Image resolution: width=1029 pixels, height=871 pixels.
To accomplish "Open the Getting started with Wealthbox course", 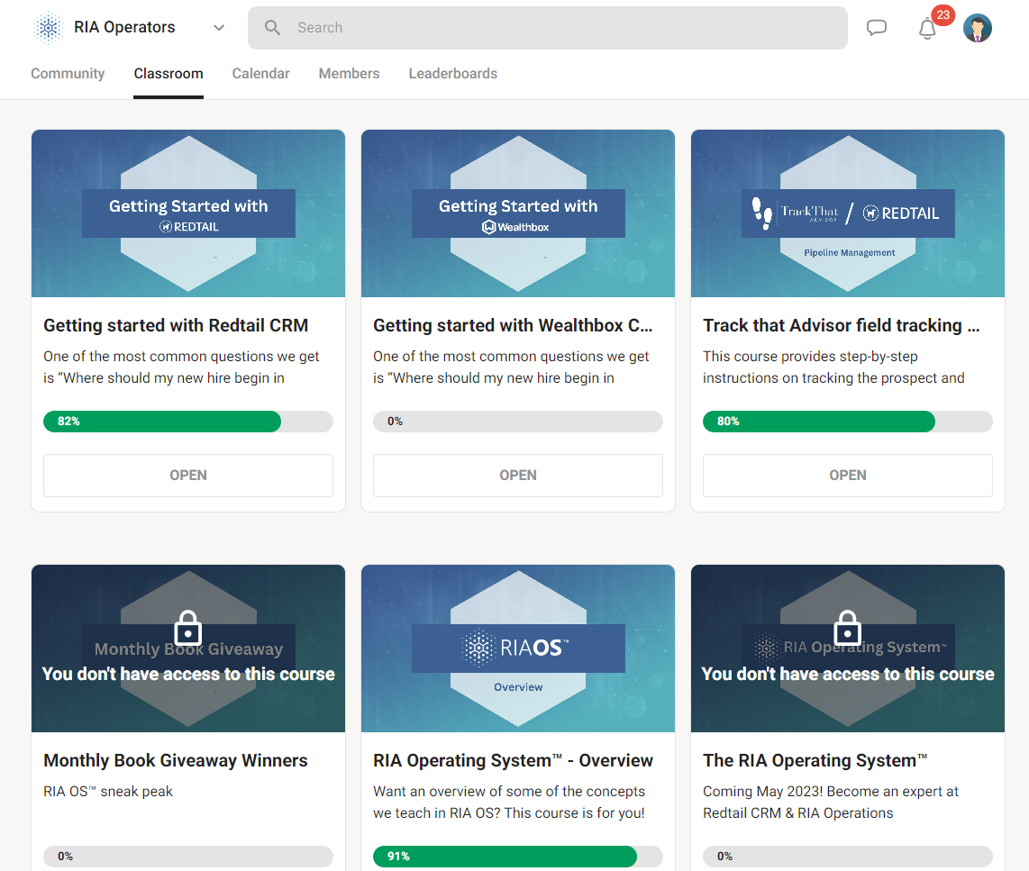I will pyautogui.click(x=517, y=475).
